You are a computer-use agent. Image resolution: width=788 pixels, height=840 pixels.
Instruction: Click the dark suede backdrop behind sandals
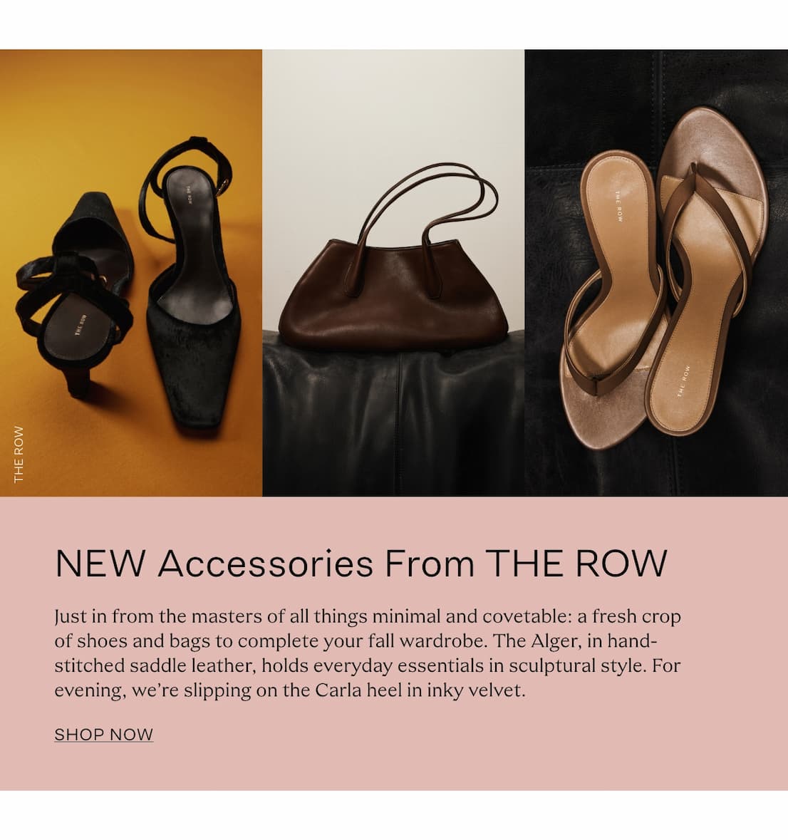589,96
